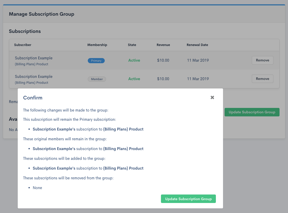Click the State column header
Viewport: 288px width, 213px height.
[x=132, y=45]
